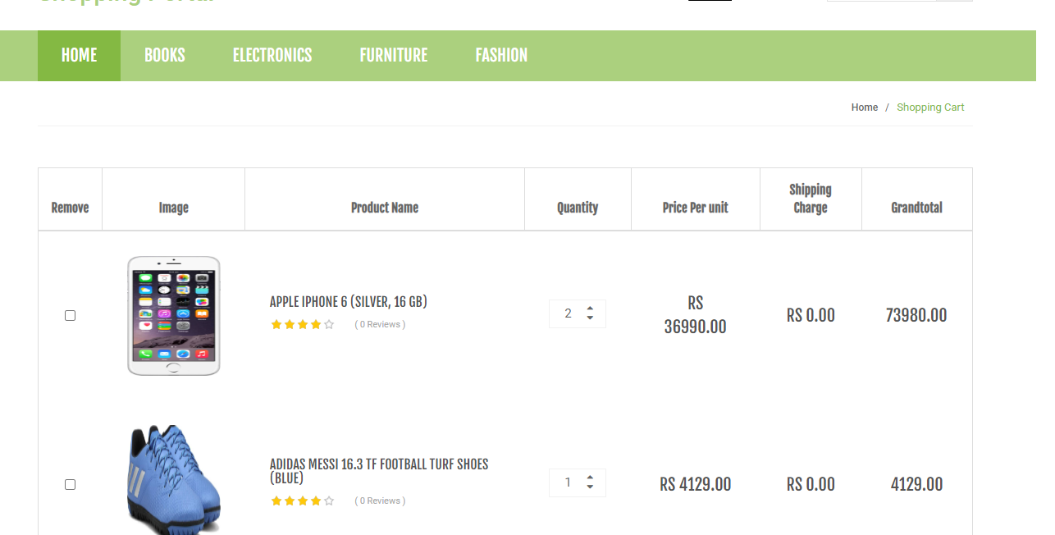
Task: Open the Fashion category
Action: point(501,56)
